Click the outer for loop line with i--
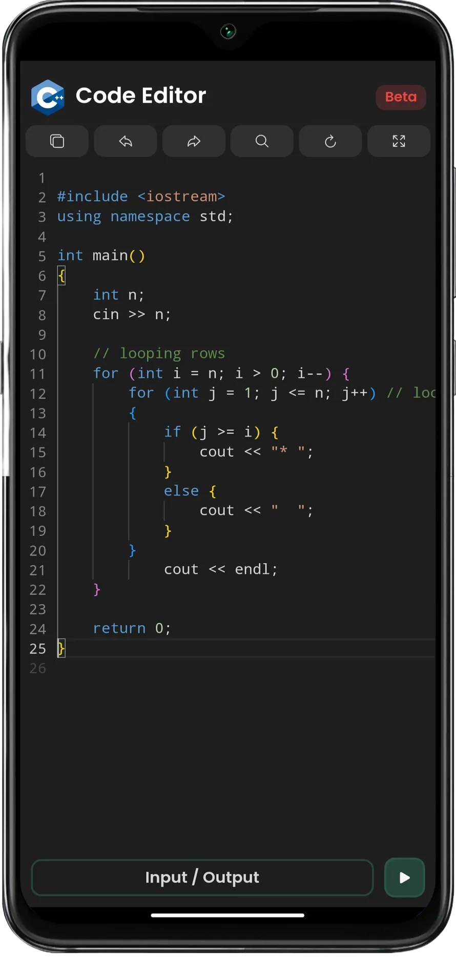456x958 pixels. (x=221, y=374)
